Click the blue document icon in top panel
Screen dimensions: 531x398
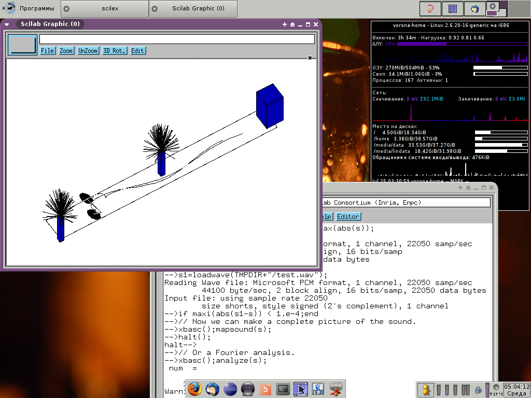pyautogui.click(x=452, y=9)
